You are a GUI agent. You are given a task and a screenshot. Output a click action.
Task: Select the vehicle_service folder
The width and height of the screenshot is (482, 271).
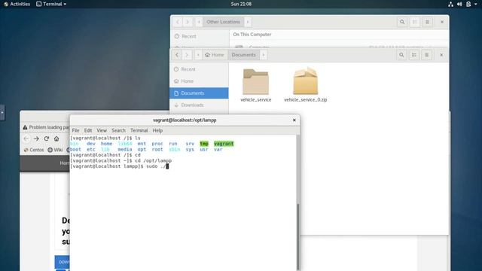(x=256, y=85)
